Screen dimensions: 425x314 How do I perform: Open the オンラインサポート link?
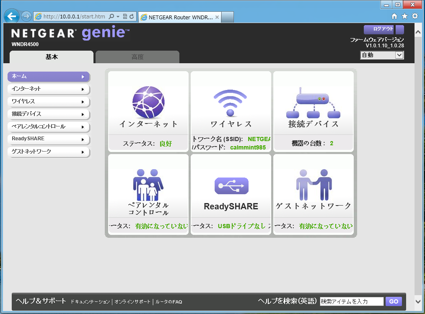pos(132,302)
